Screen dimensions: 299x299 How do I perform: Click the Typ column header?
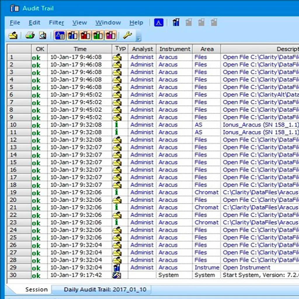[120, 49]
